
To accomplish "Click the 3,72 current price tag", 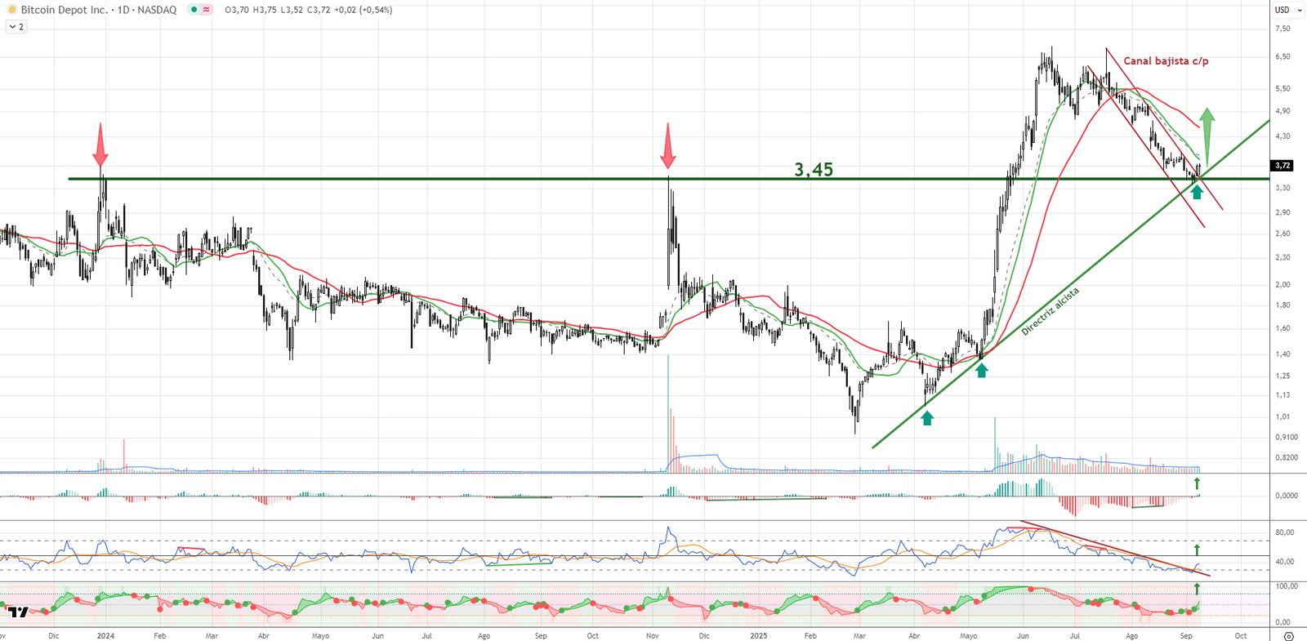I will [1282, 166].
